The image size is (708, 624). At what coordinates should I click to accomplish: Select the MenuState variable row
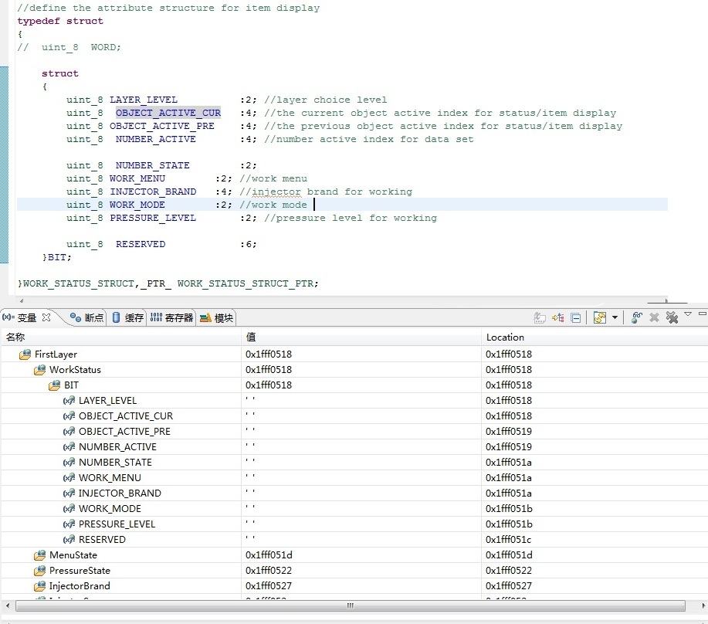pyautogui.click(x=73, y=554)
